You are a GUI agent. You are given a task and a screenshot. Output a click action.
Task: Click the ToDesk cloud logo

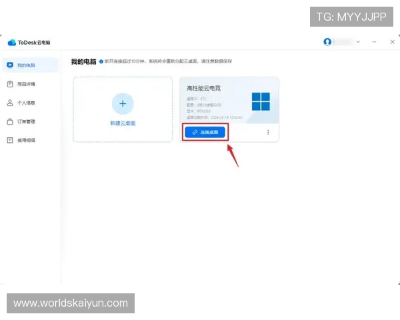pos(11,43)
